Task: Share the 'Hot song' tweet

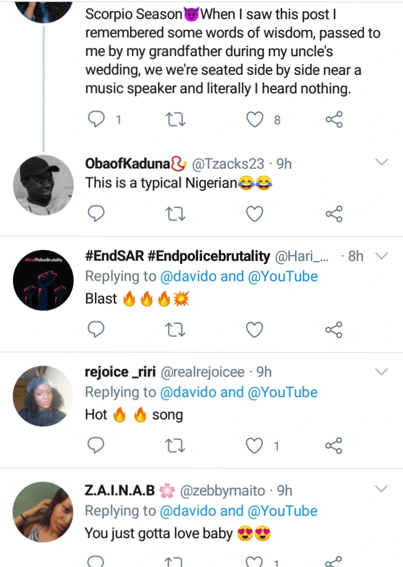Action: pyautogui.click(x=334, y=446)
